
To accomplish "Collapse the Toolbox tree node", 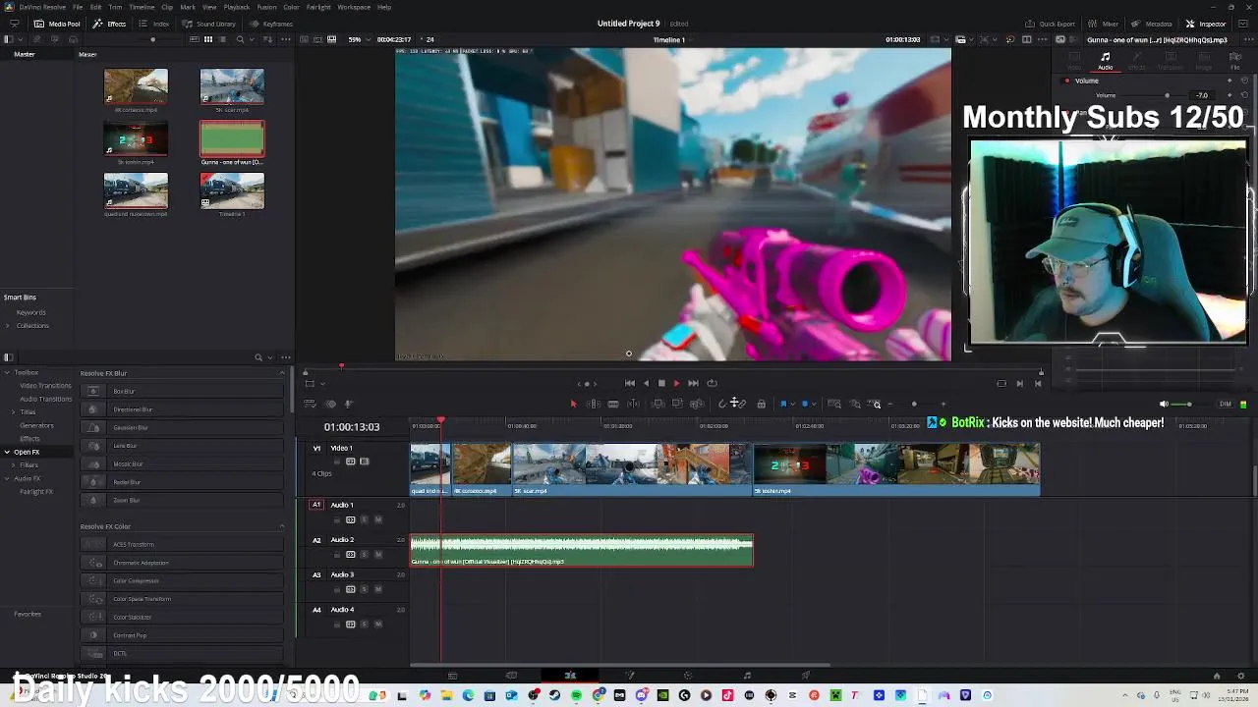I will coord(8,372).
